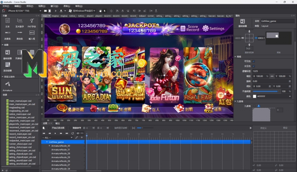Click the 名称 ListView_game name field
This screenshot has width=297, height=172.
point(277,21)
